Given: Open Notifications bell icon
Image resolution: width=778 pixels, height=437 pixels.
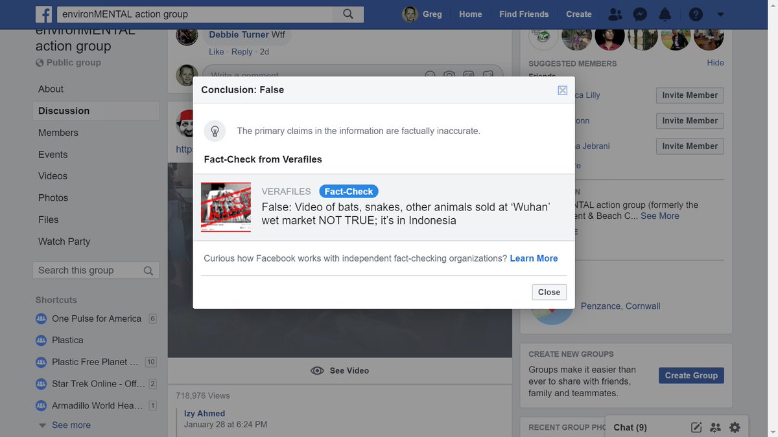Looking at the screenshot, I should [665, 14].
